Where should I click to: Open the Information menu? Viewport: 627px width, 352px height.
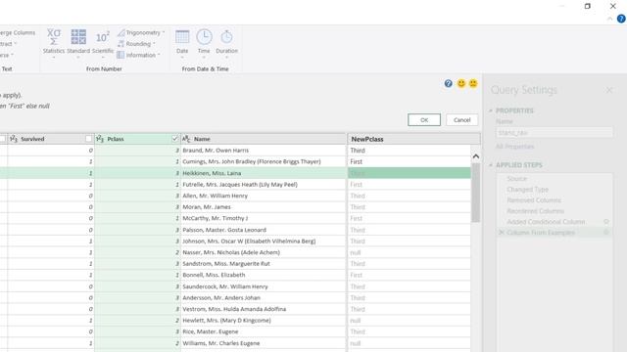pyautogui.click(x=138, y=55)
